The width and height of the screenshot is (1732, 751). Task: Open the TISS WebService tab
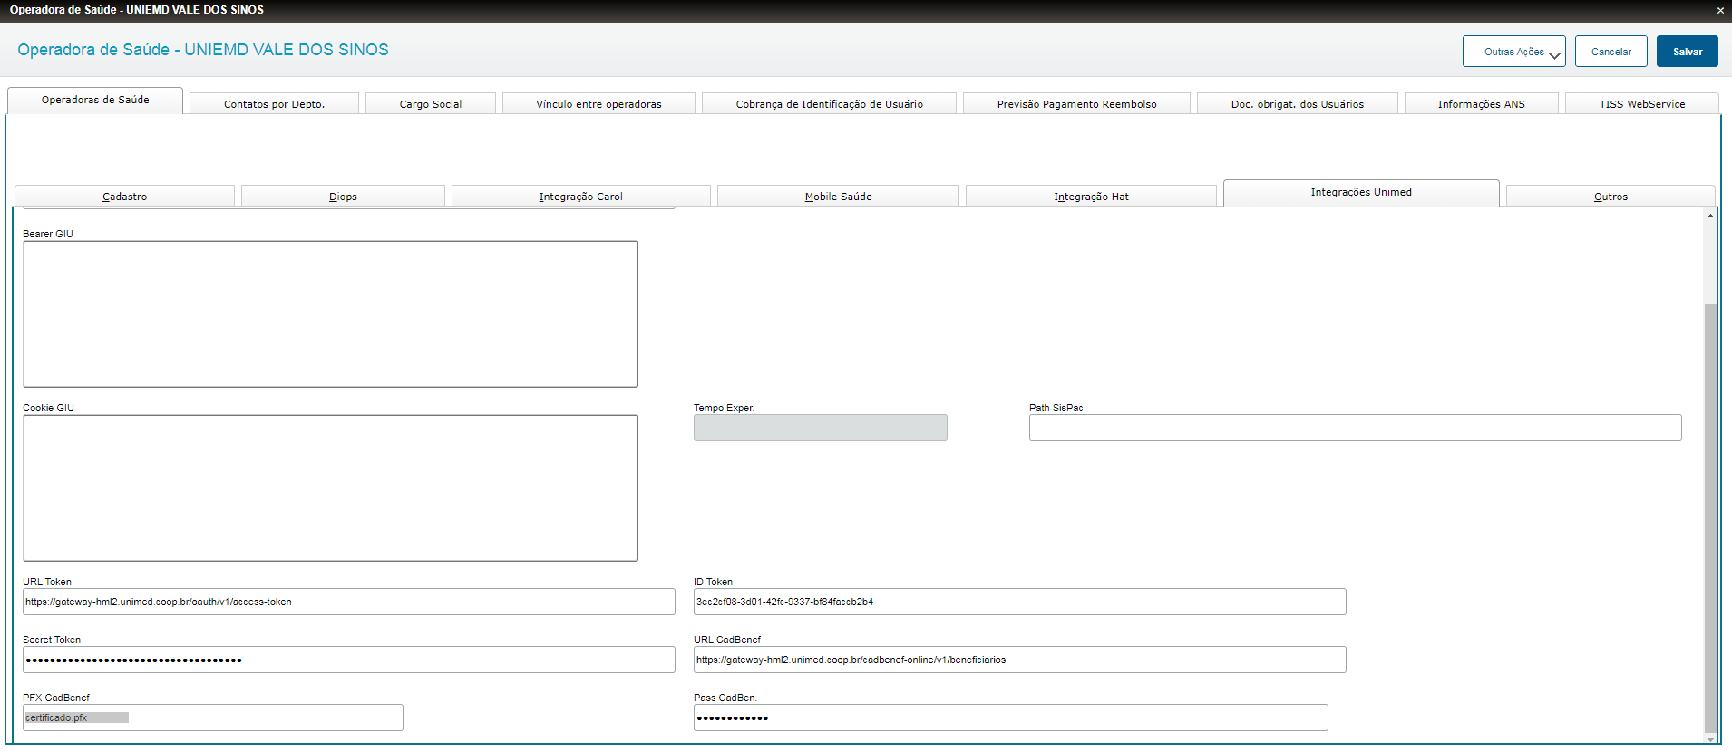(x=1642, y=104)
